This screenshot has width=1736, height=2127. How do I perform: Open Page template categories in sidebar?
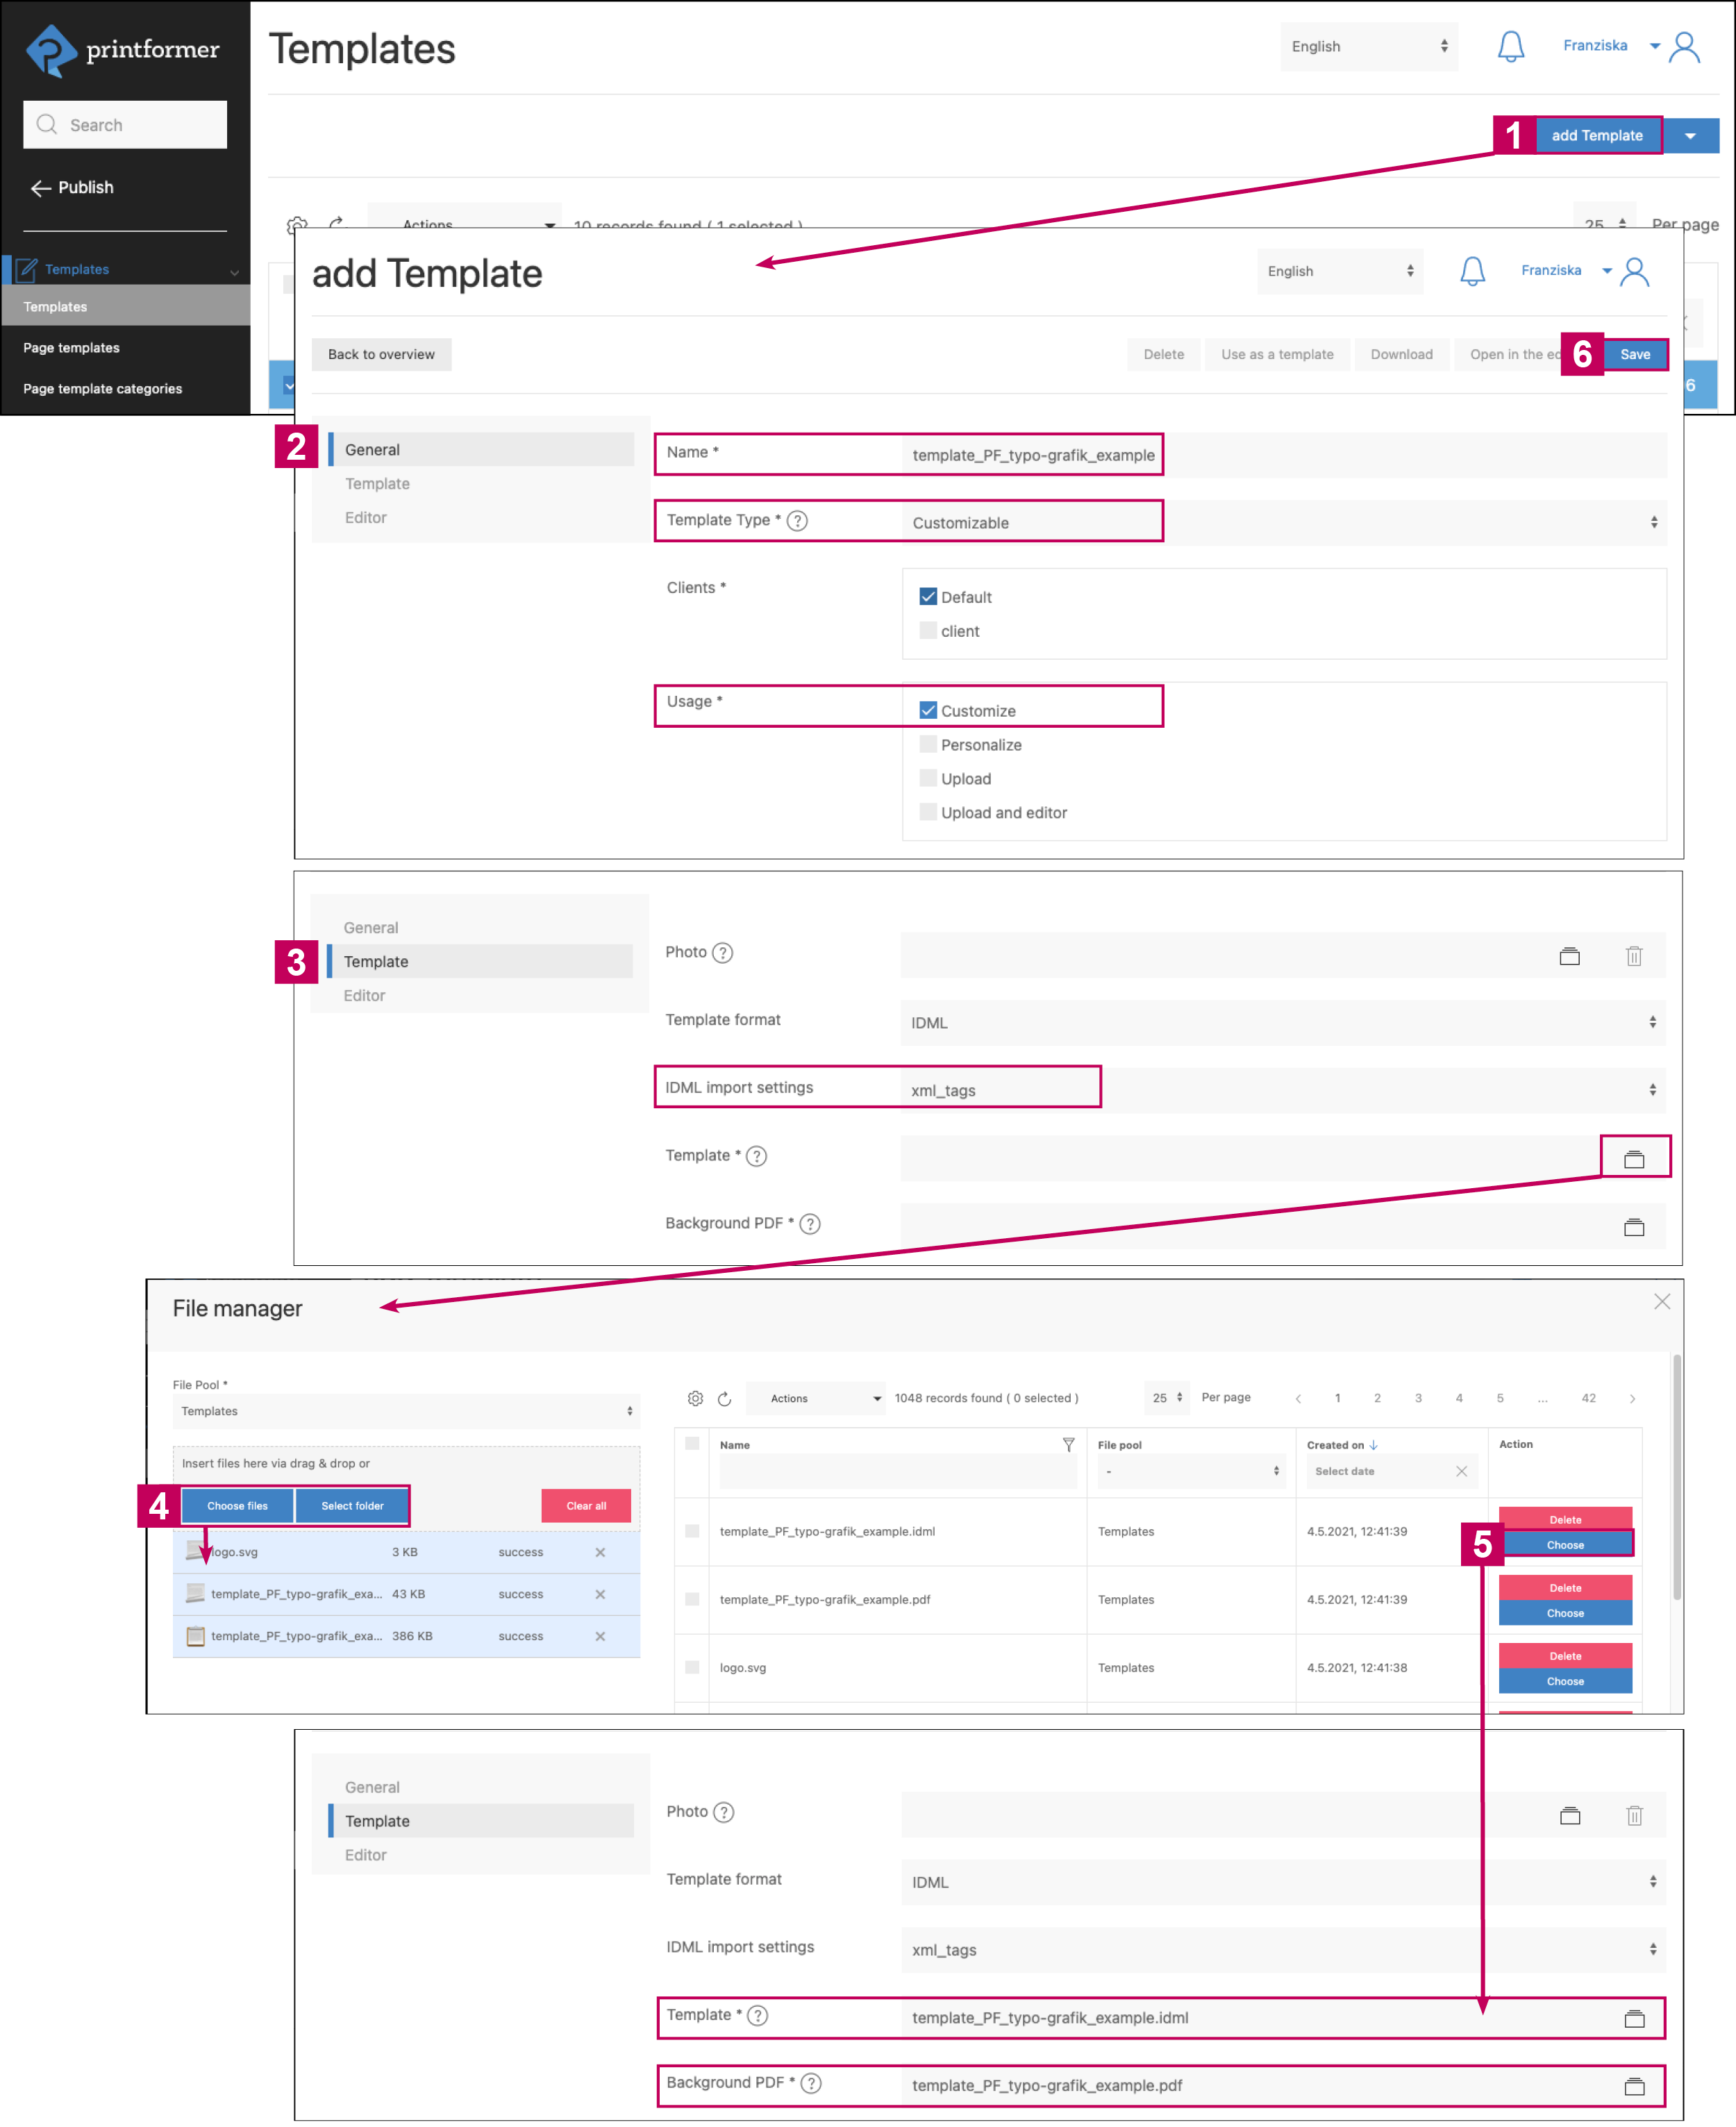click(102, 389)
